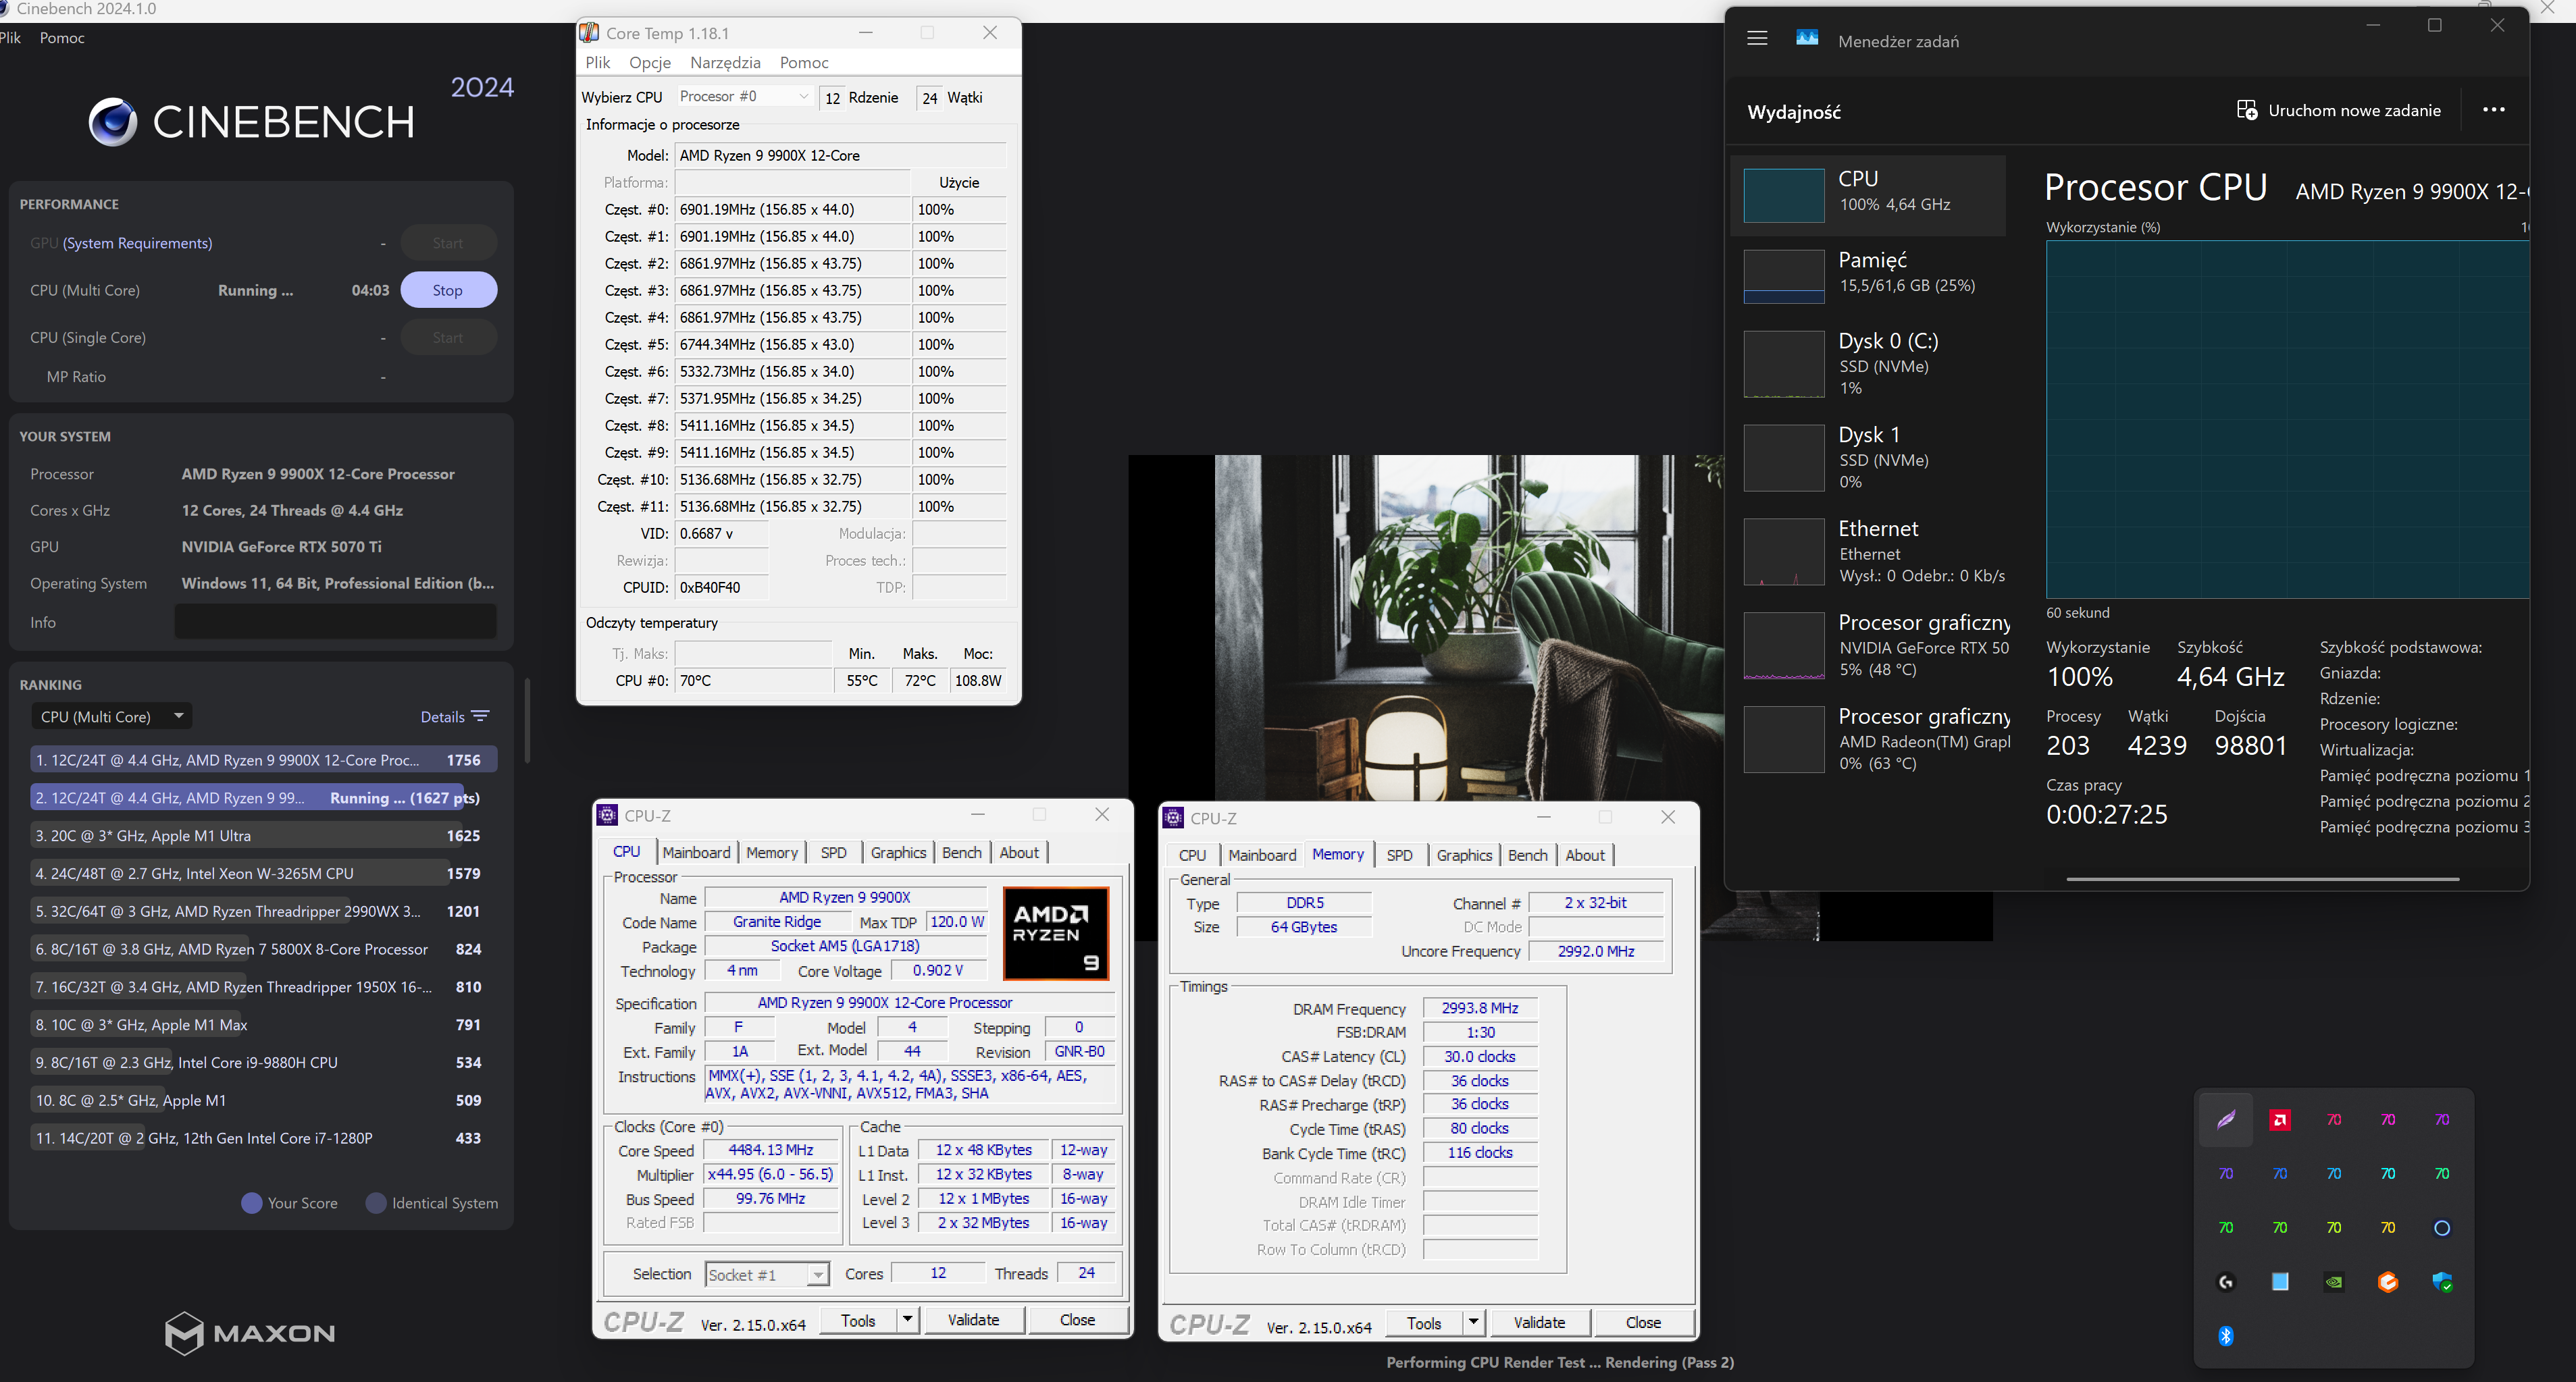Screen dimensions: 2576x1382
Task: Select the Pamięć performance entry in Task Manager
Action: click(x=1868, y=276)
